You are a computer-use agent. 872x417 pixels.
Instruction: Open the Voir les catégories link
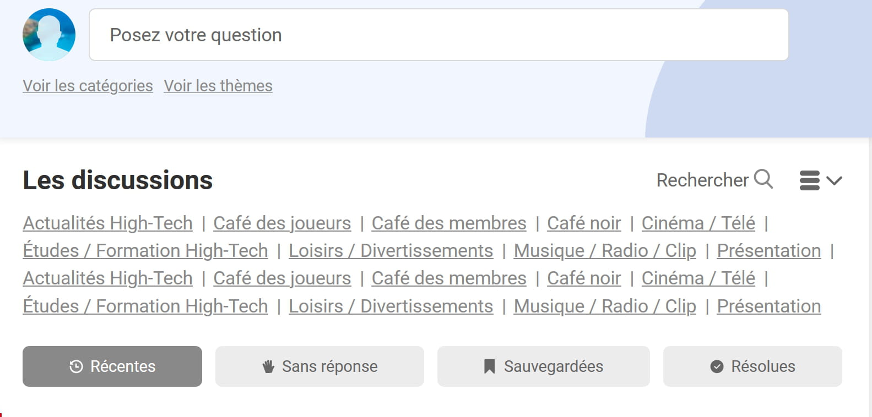pyautogui.click(x=88, y=86)
